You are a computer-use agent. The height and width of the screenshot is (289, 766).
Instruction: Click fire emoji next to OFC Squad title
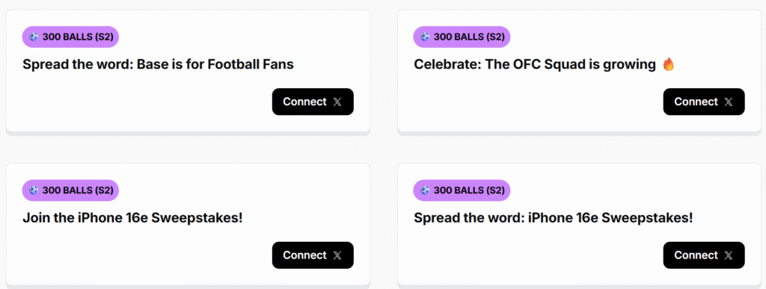point(669,64)
